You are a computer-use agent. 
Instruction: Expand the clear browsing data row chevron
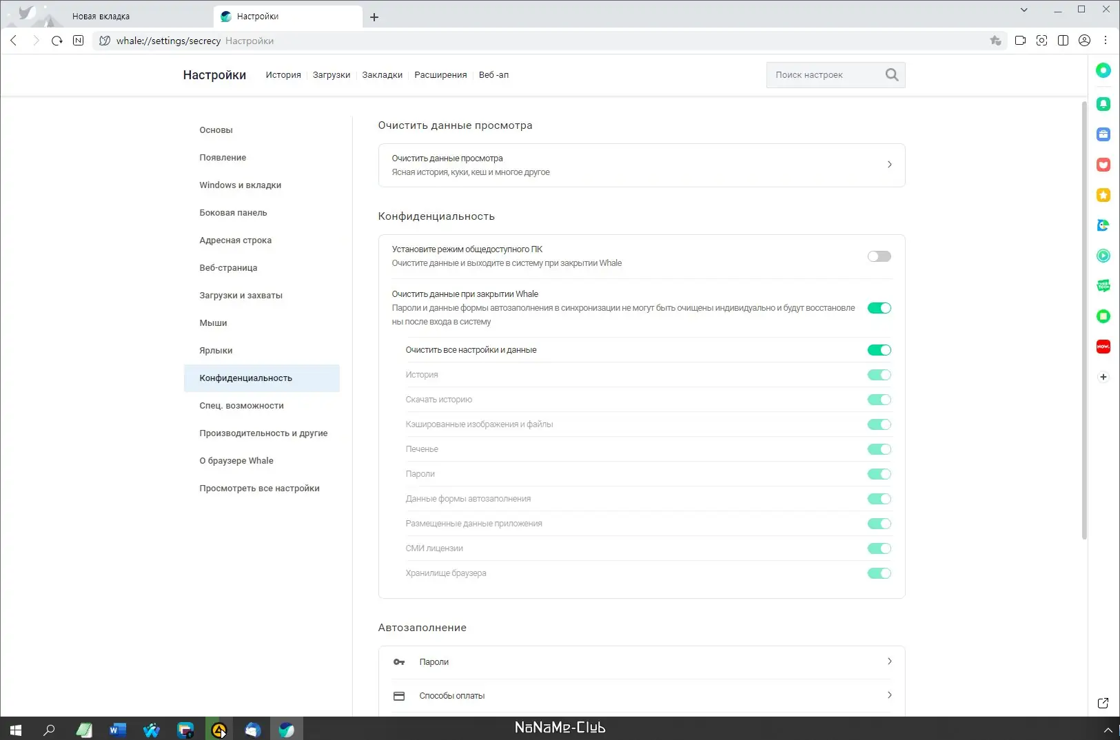point(890,165)
